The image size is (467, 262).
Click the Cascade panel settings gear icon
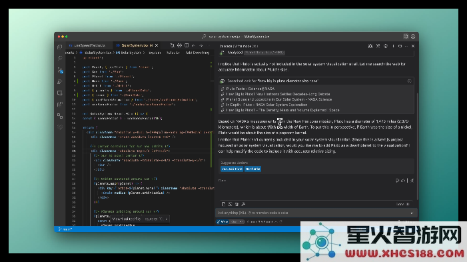[x=370, y=46]
